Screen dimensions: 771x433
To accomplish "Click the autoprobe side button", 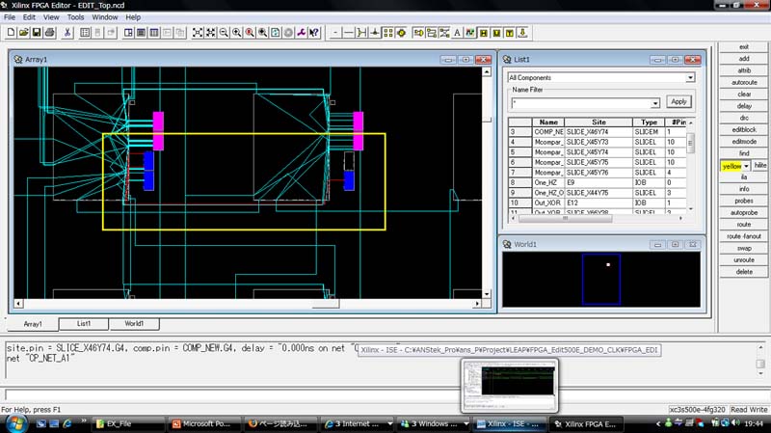I will point(744,212).
